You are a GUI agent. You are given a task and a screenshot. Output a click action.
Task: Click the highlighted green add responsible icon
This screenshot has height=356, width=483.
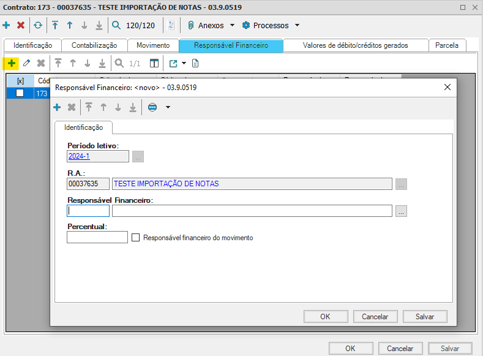[12, 63]
